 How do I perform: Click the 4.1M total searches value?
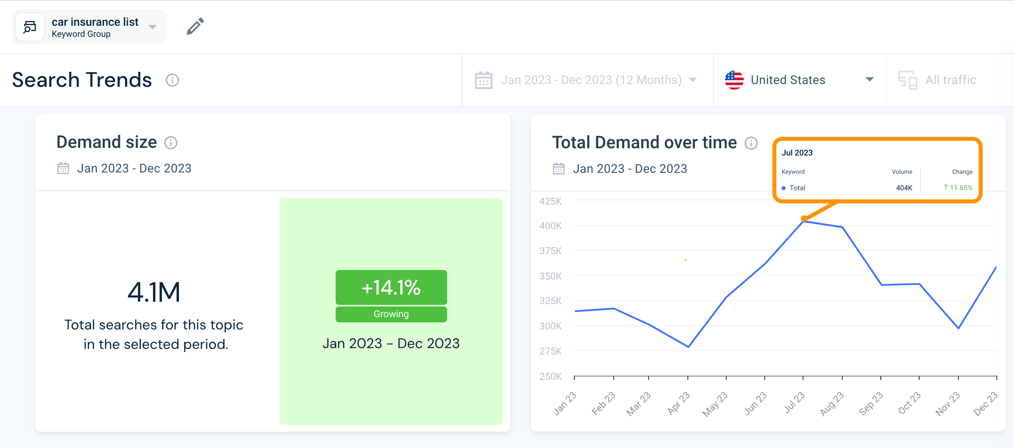pyautogui.click(x=154, y=292)
